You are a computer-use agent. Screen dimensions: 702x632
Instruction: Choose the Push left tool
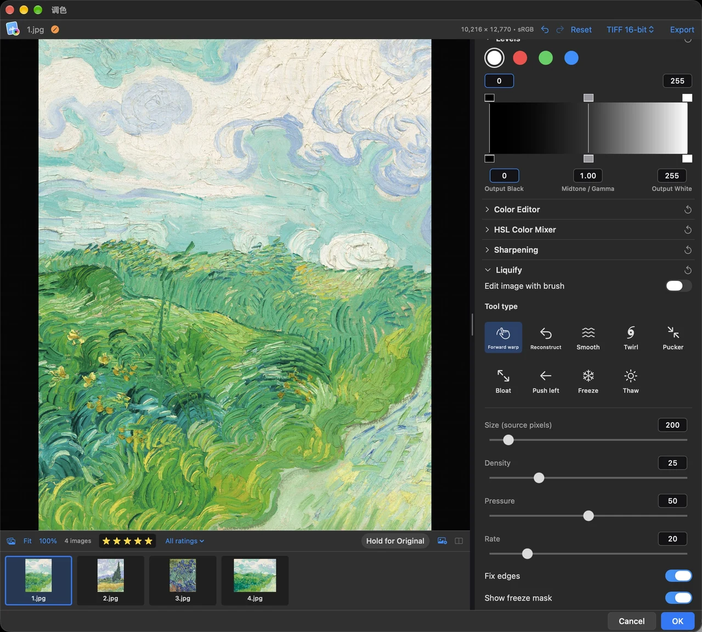point(546,381)
